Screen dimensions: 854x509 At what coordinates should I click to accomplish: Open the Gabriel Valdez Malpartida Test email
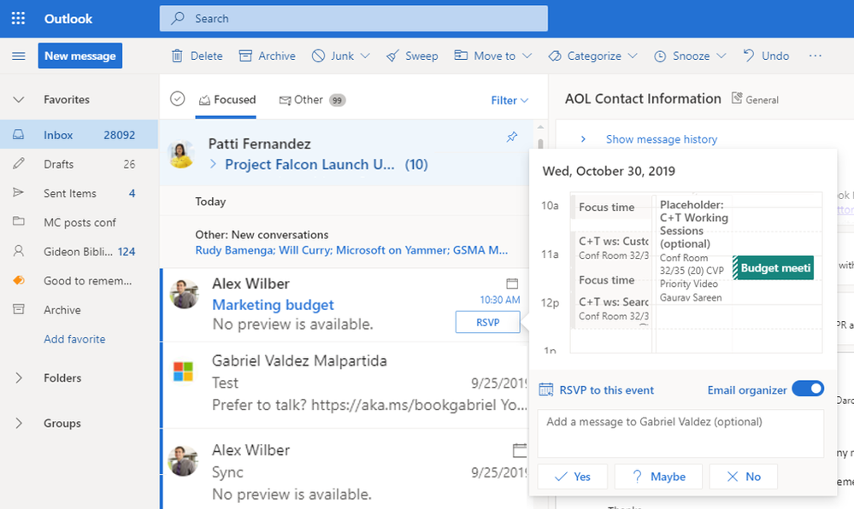click(345, 383)
